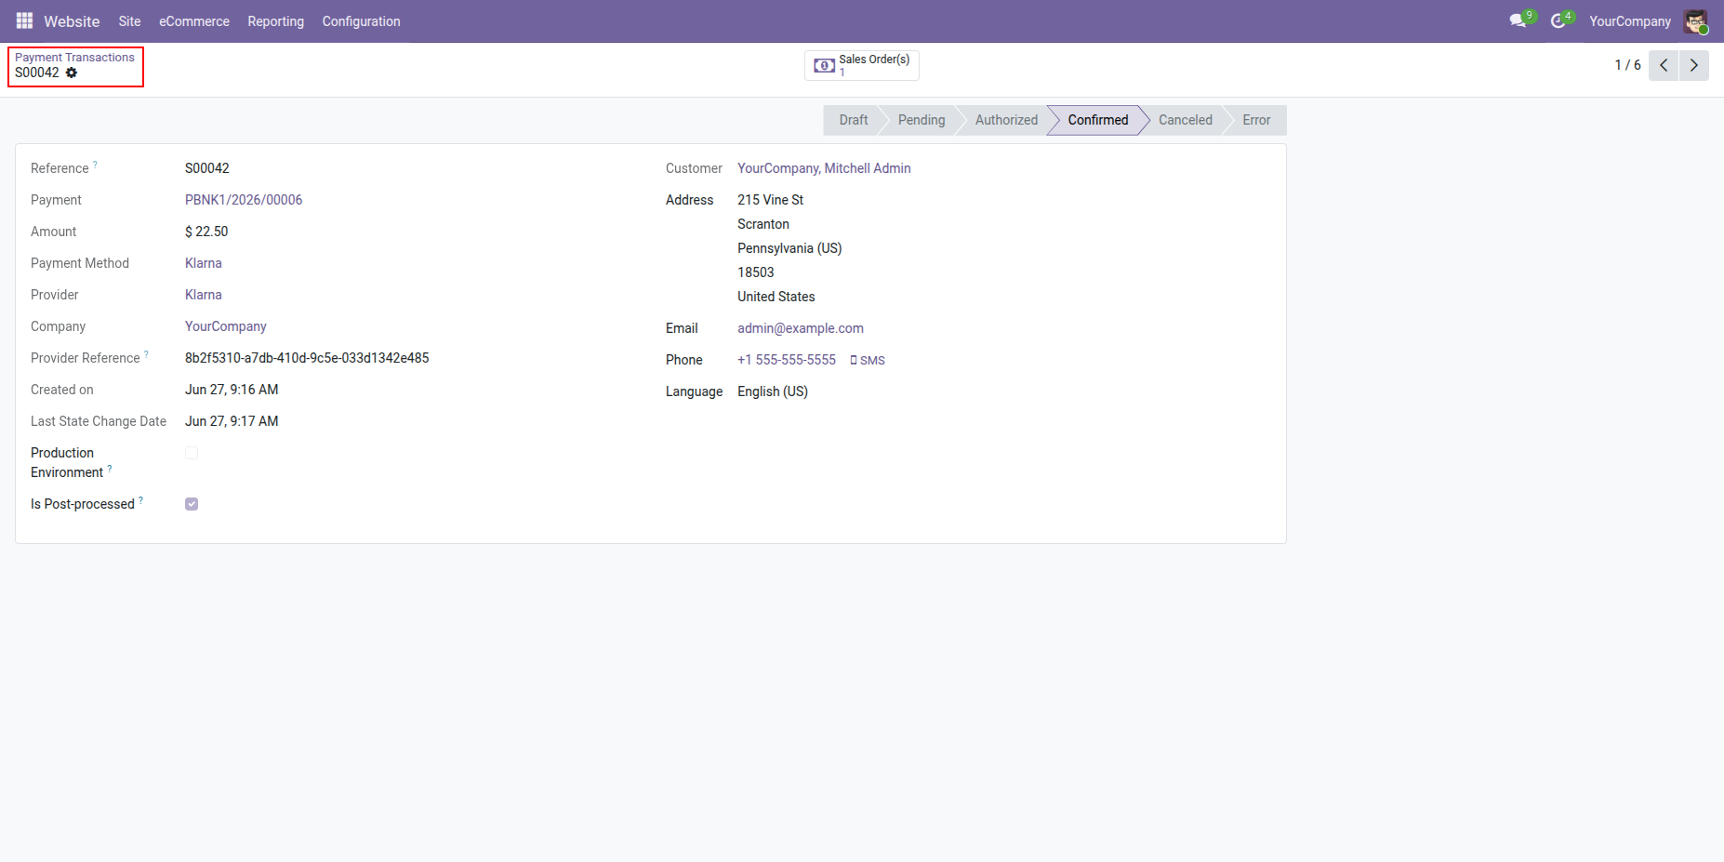Open the apps grid menu icon

click(24, 20)
